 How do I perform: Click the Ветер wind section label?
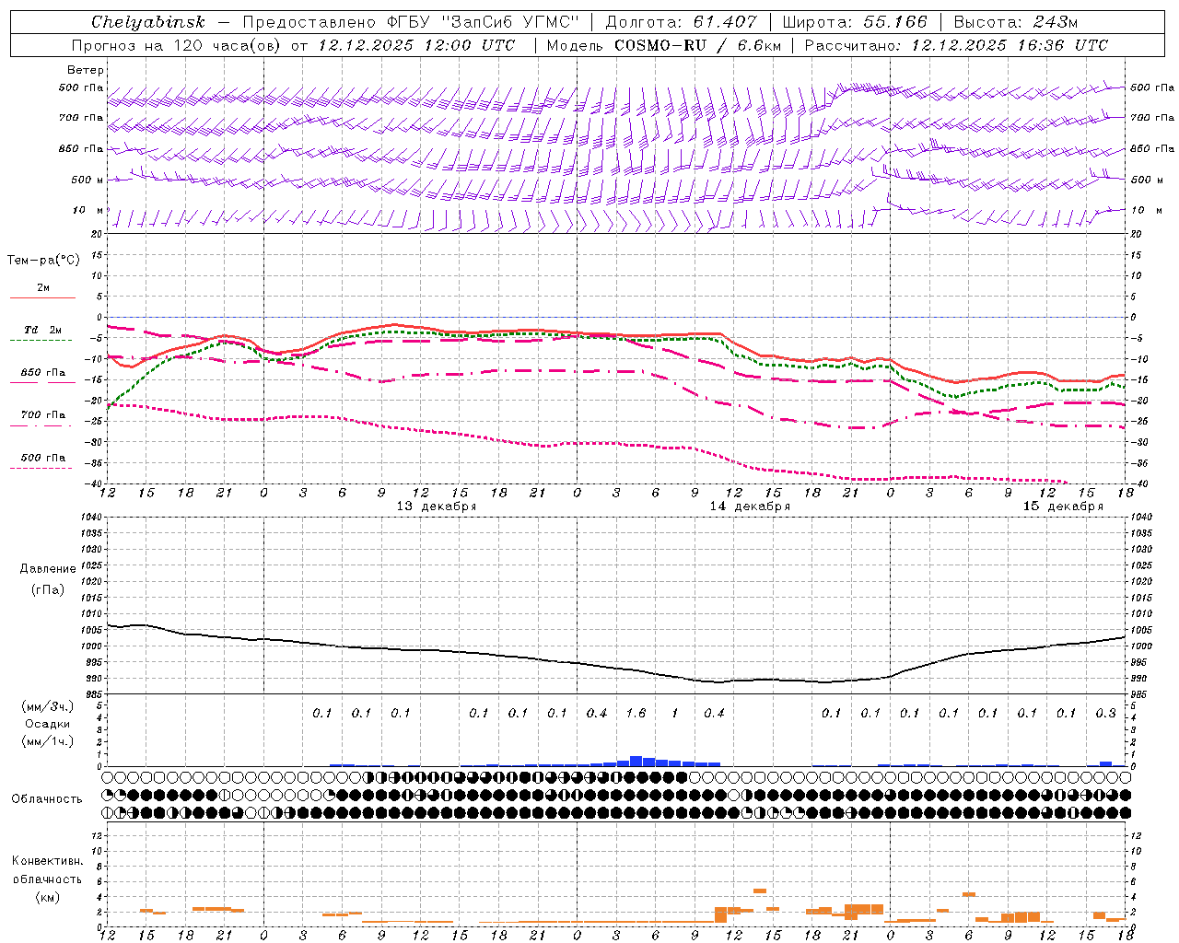(x=86, y=70)
